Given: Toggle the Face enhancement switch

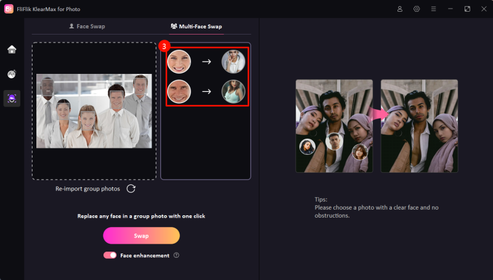Looking at the screenshot, I should [110, 255].
